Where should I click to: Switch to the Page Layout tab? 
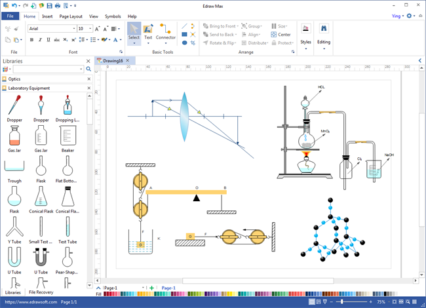(71, 16)
